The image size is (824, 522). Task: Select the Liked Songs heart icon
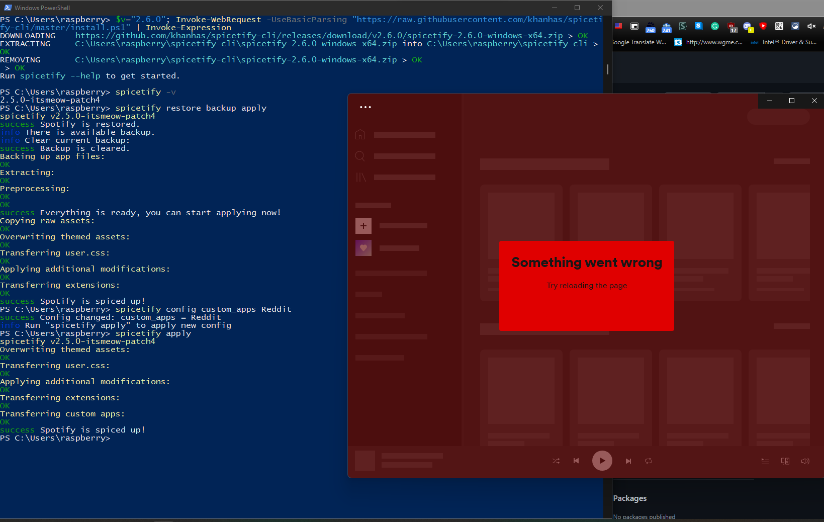click(363, 248)
